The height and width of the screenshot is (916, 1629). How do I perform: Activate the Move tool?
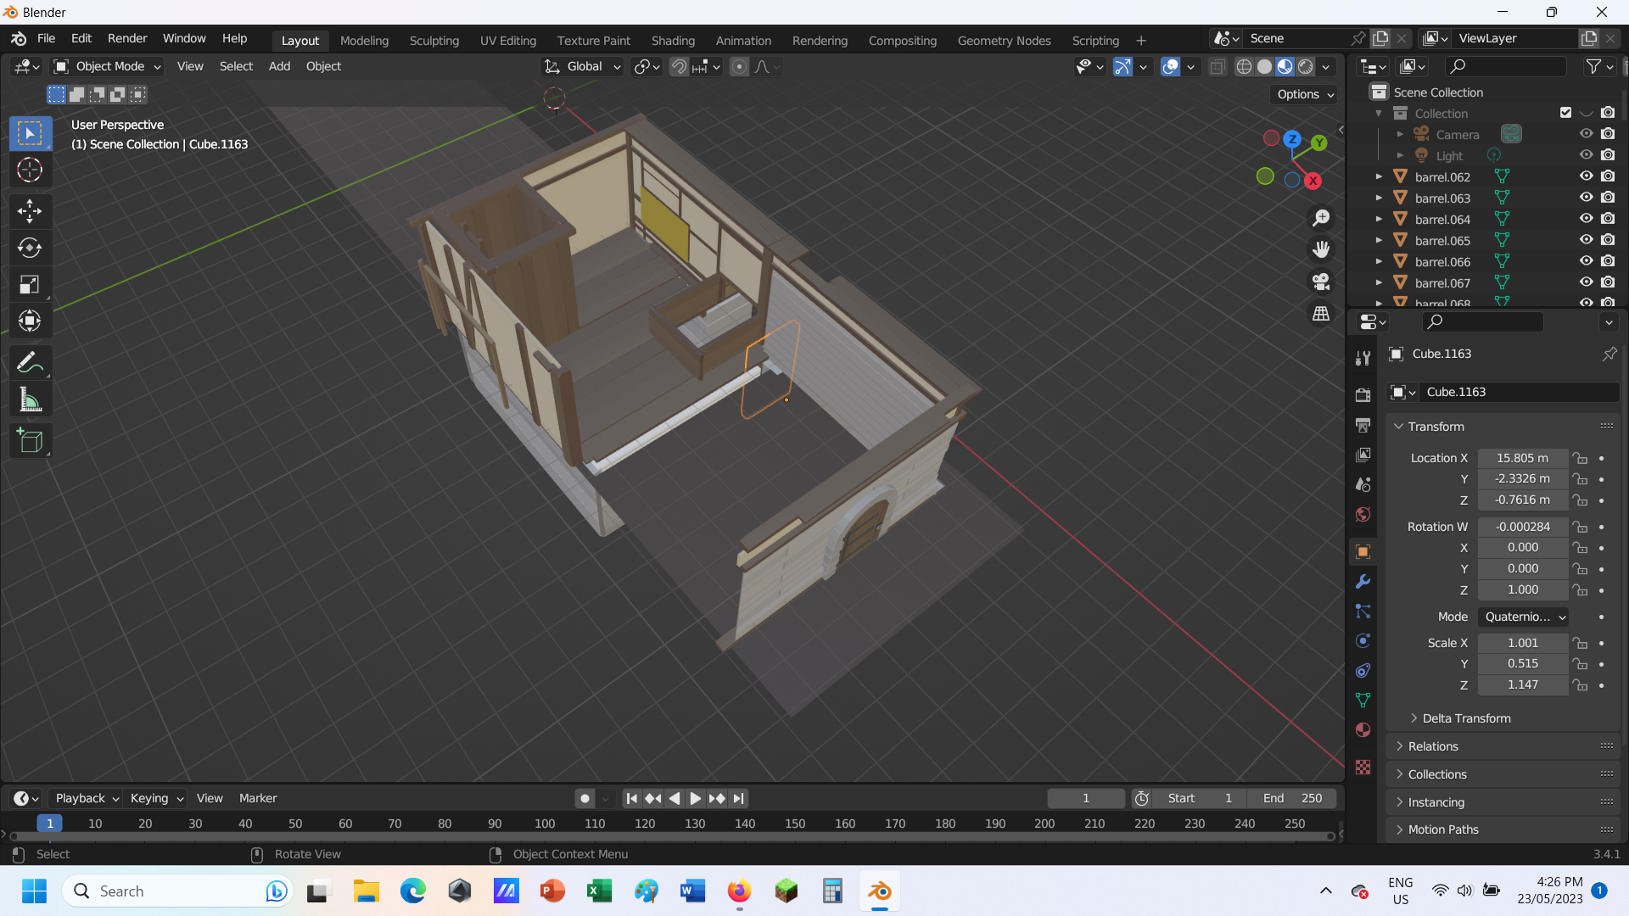30,211
